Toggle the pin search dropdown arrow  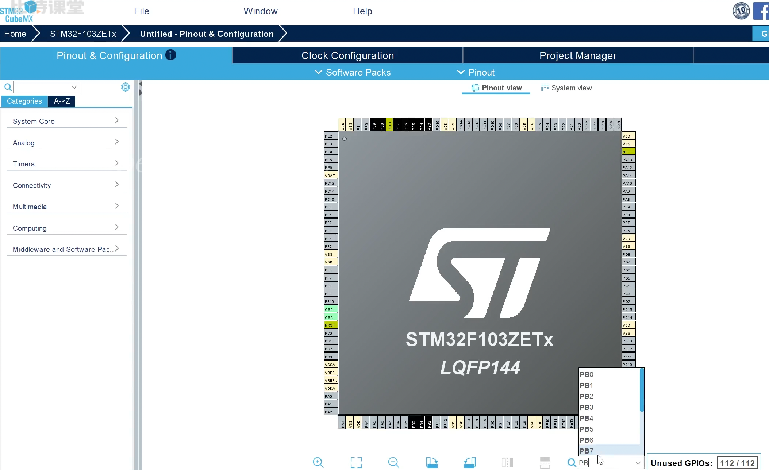(x=638, y=463)
